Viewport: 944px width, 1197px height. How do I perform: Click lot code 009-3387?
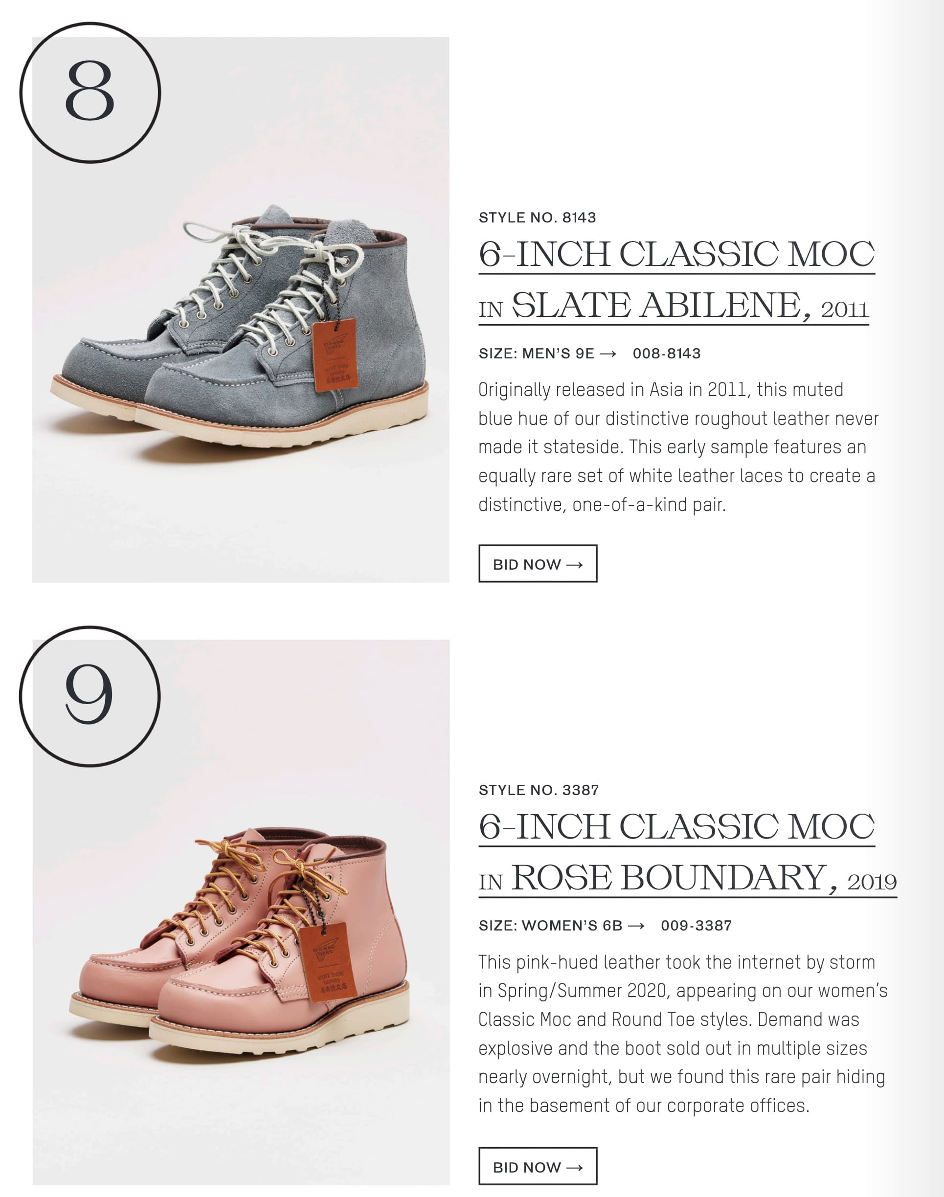click(696, 925)
